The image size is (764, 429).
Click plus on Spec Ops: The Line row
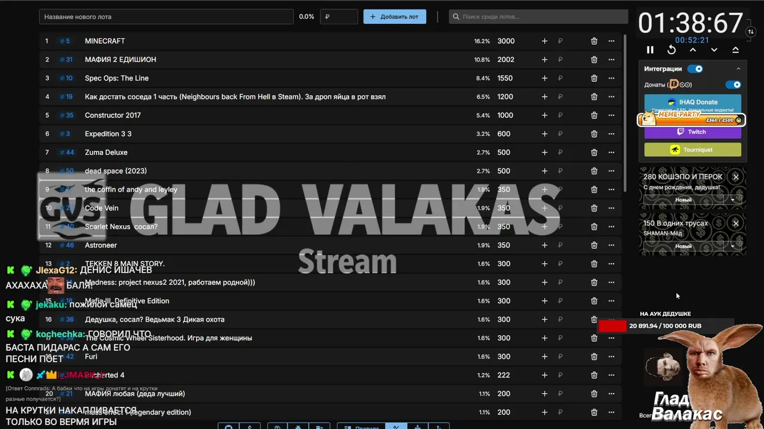tap(544, 78)
